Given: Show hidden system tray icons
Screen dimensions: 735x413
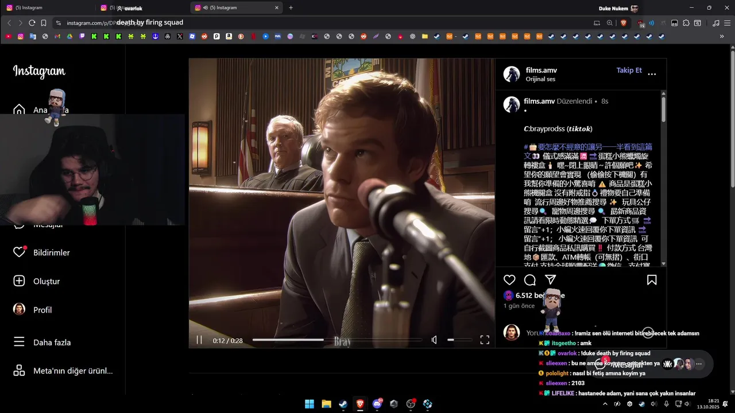Looking at the screenshot, I should pos(605,404).
